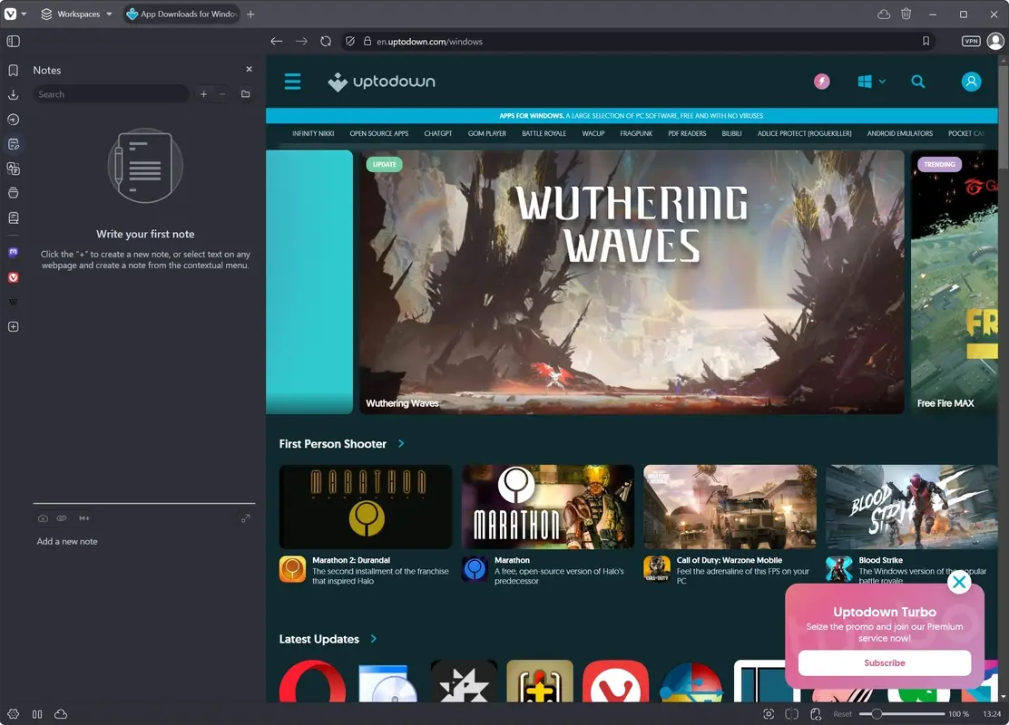Click the page capture icon in status bar

coord(768,714)
